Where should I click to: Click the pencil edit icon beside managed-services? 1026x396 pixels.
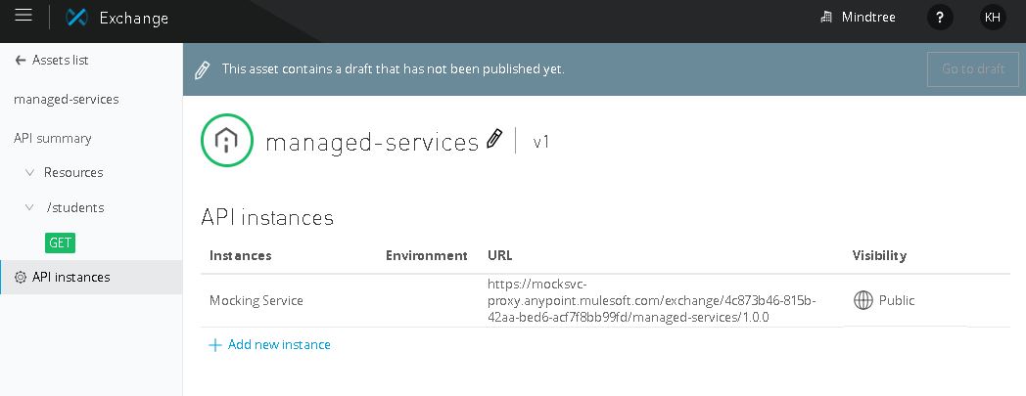494,140
